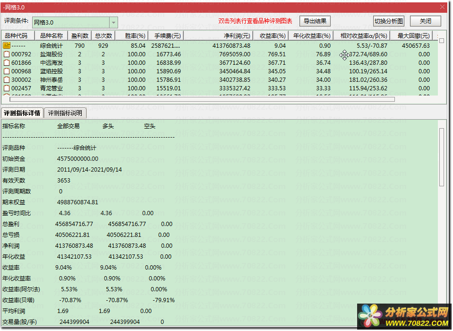
Task: Sort by the 手续费(元) column header
Action: (x=166, y=36)
